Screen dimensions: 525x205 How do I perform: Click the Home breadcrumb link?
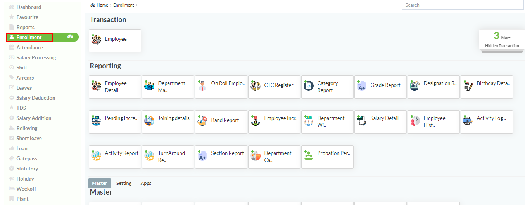[x=102, y=5]
